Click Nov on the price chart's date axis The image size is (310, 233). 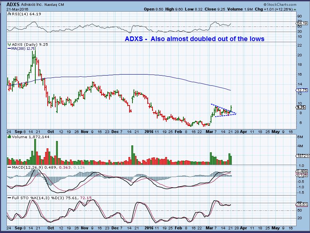(x=84, y=132)
